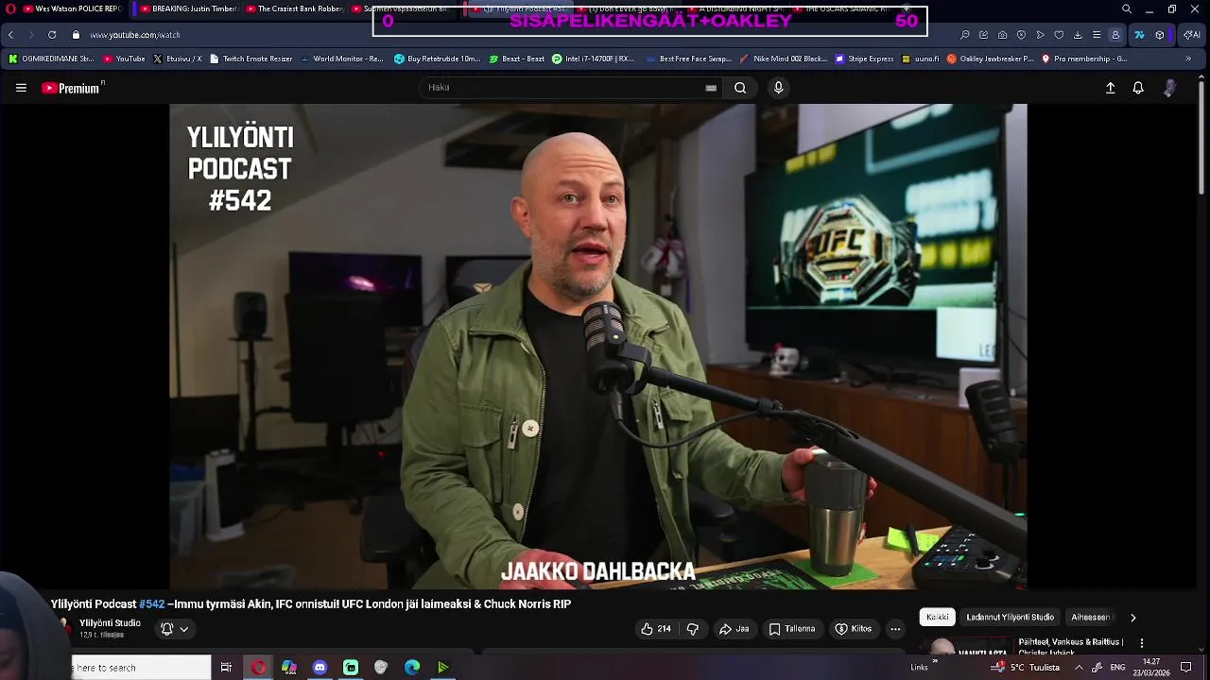Viewport: 1210px width, 680px height.
Task: Open hashtag #542 link in title
Action: coord(151,604)
